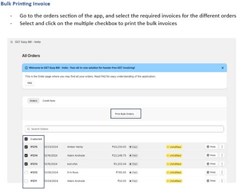The image size is (238, 192).
Task: Click Paid status on order #1214 row
Action: pos(134,155)
